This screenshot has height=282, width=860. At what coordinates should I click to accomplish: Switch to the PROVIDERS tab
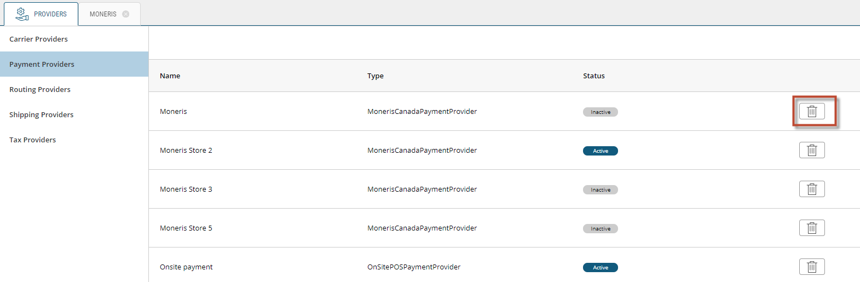coord(50,14)
